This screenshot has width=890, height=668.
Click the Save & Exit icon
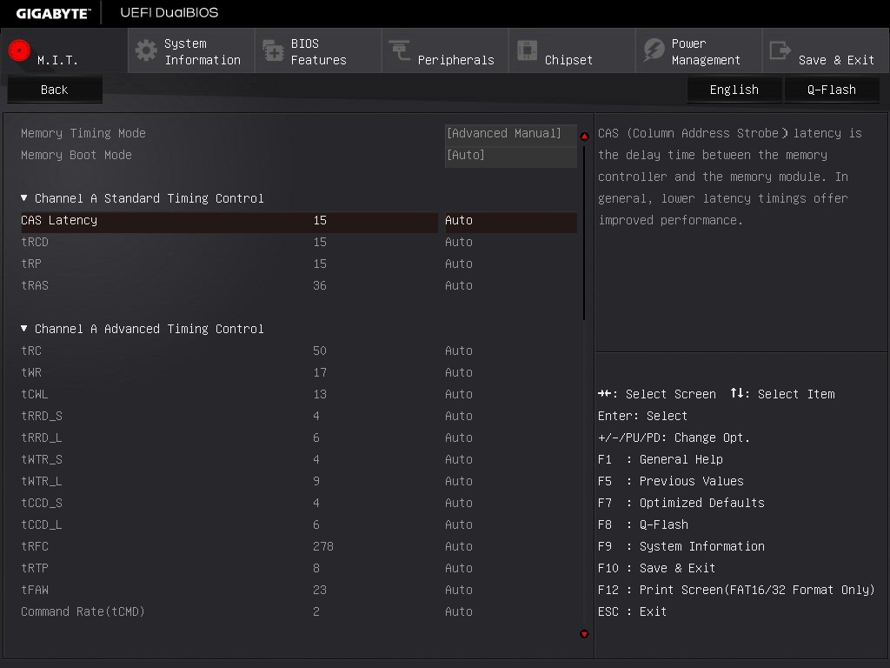[780, 51]
